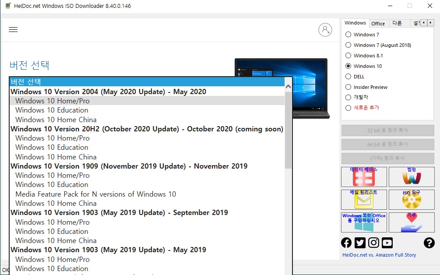Open the ISO 도구 tools tile
Image resolution: width=440 pixels, height=275 pixels.
click(x=412, y=200)
